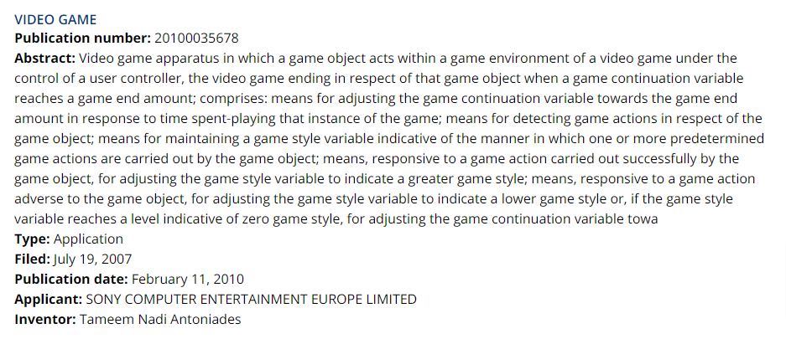The width and height of the screenshot is (786, 339).
Task: Click abstract line starting 'variable reaches a level'
Action: pos(336,219)
